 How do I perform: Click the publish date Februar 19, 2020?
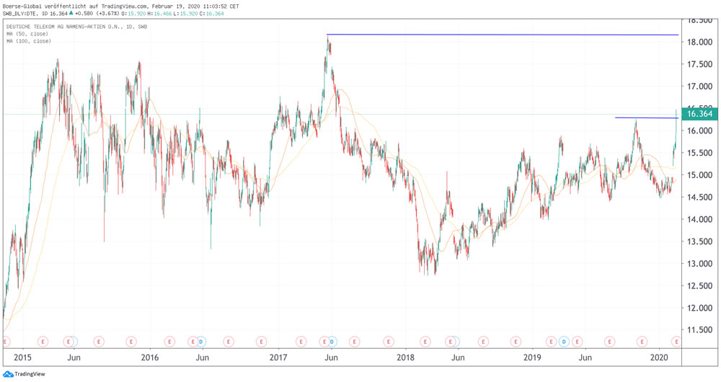tap(174, 6)
